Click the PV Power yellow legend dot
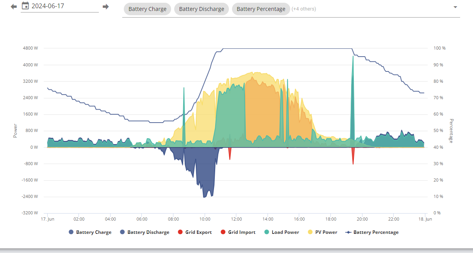 coord(310,232)
